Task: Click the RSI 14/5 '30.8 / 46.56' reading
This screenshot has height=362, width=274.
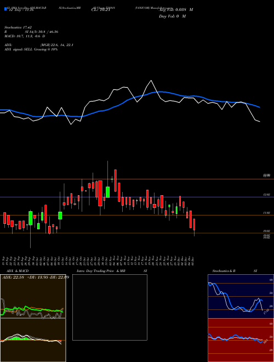Action: tap(48, 32)
